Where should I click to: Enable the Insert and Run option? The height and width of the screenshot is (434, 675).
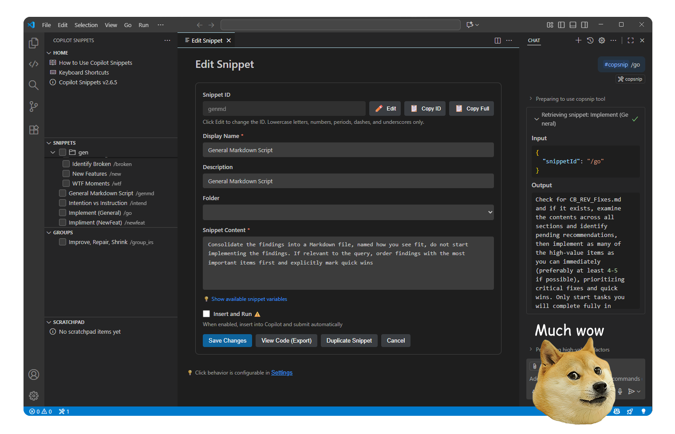click(x=206, y=313)
